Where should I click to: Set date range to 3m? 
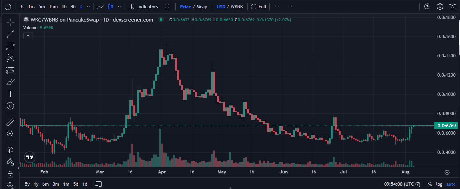tap(56, 184)
